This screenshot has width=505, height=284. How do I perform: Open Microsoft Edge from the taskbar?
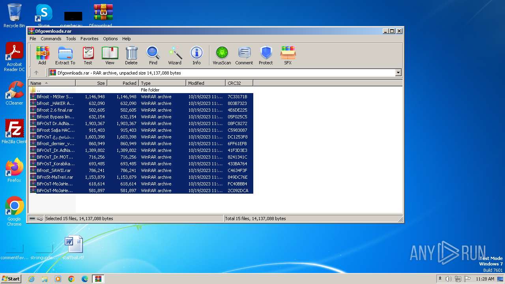click(x=85, y=279)
